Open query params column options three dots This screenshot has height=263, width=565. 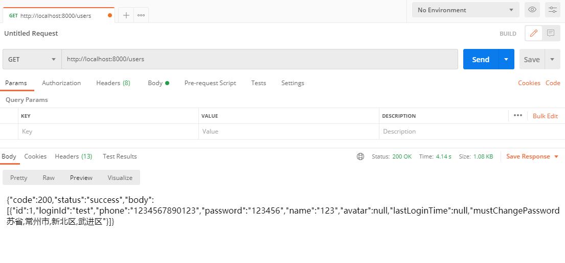coord(517,116)
